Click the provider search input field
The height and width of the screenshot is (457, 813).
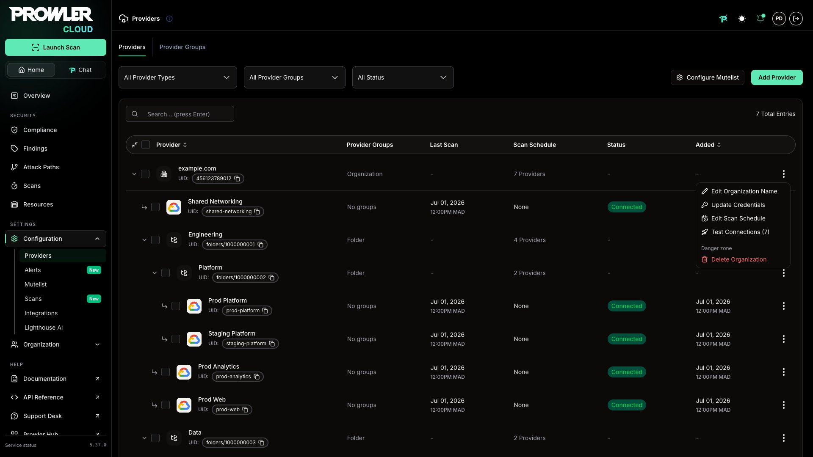(x=180, y=114)
